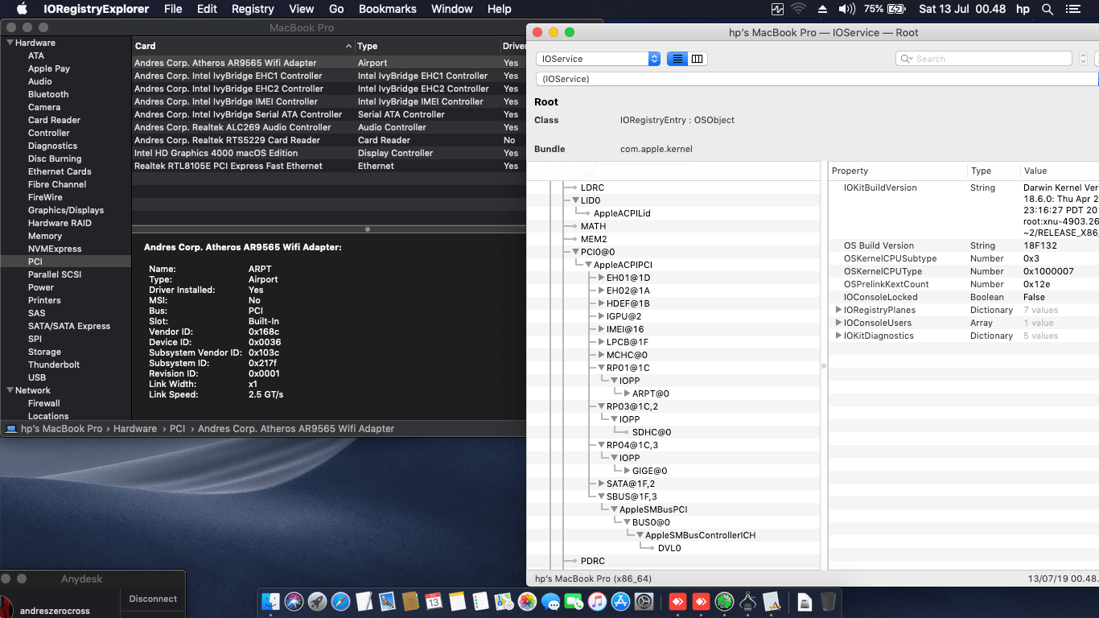This screenshot has width=1099, height=618.
Task: Expand the GIGE@0 node
Action: pyautogui.click(x=627, y=471)
